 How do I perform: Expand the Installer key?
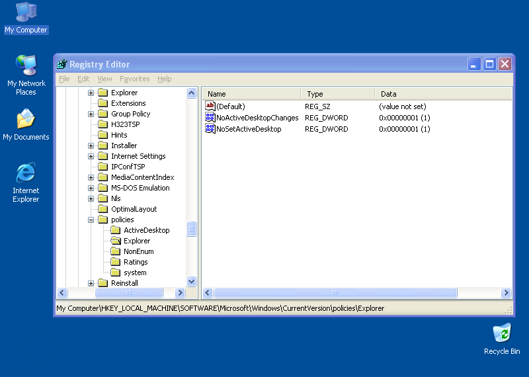[x=91, y=146]
